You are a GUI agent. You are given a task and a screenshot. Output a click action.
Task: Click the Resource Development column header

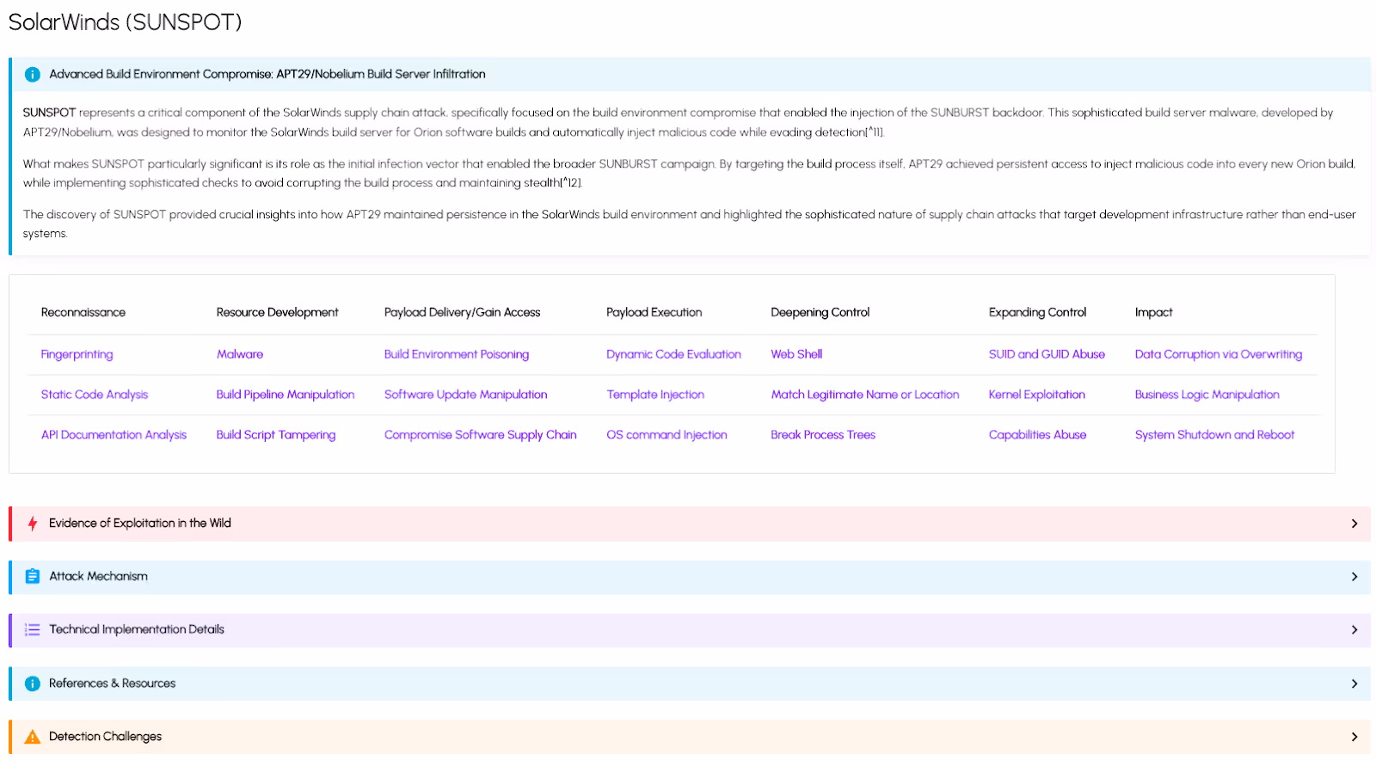[x=278, y=313]
